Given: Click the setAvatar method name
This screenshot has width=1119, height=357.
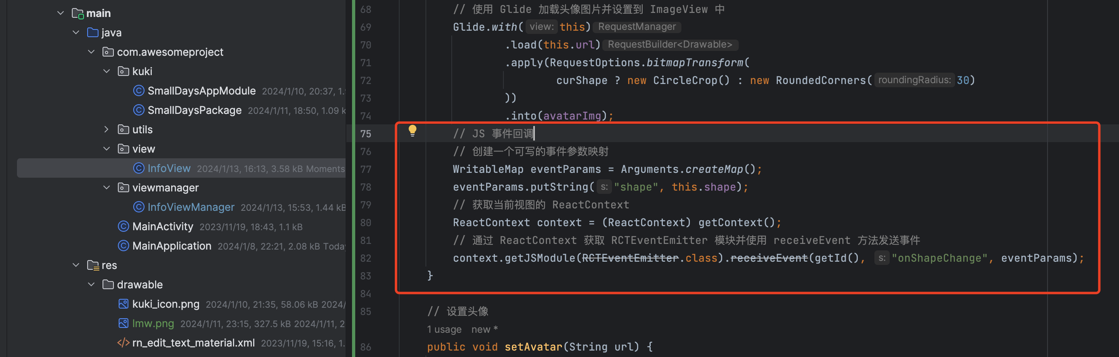Looking at the screenshot, I should [533, 346].
